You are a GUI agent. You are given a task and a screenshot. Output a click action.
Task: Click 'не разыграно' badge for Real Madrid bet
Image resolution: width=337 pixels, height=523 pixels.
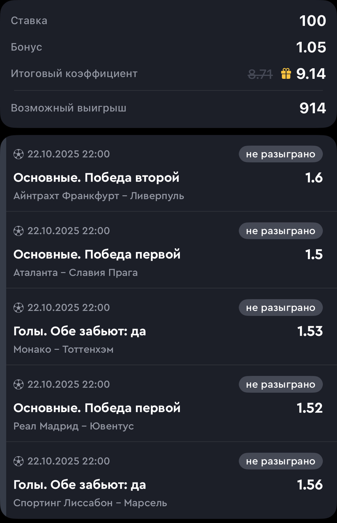[x=281, y=384]
